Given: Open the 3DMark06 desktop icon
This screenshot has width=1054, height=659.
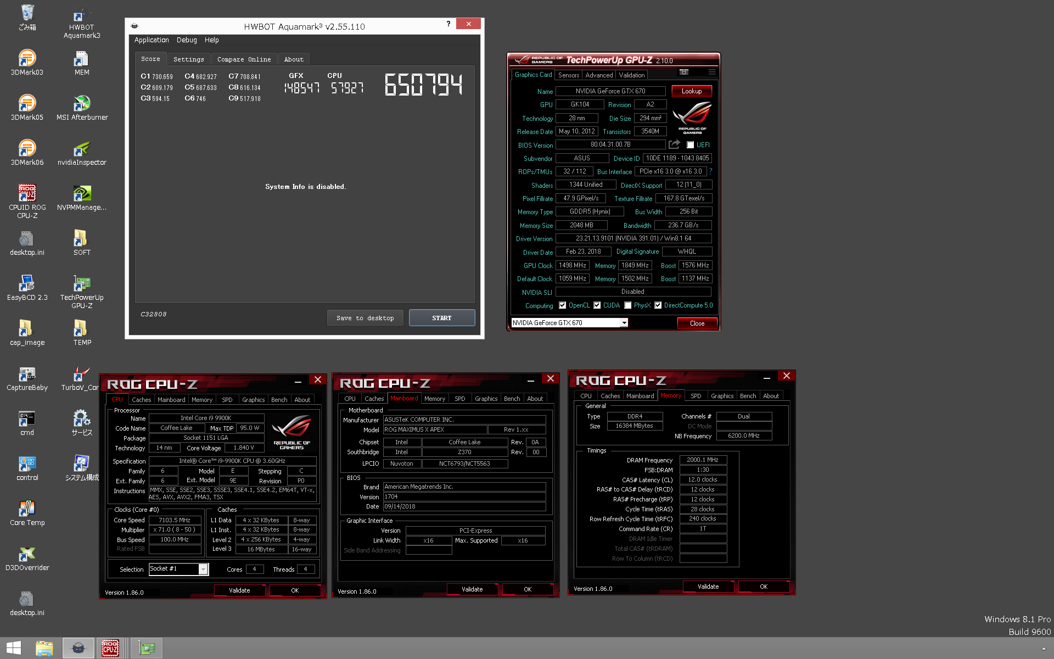Looking at the screenshot, I should click(x=27, y=152).
